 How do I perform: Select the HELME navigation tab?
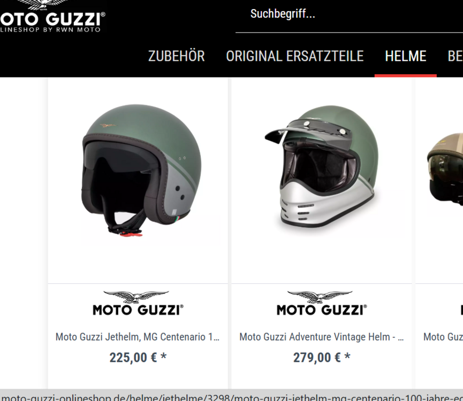(405, 56)
